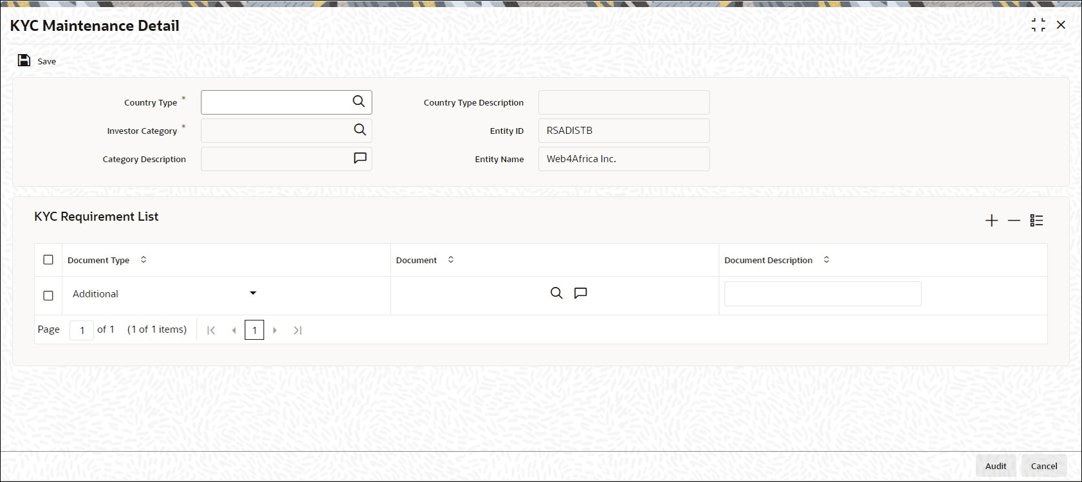Click the '(1 of 1 items)' text
1082x482 pixels.
[x=157, y=329]
